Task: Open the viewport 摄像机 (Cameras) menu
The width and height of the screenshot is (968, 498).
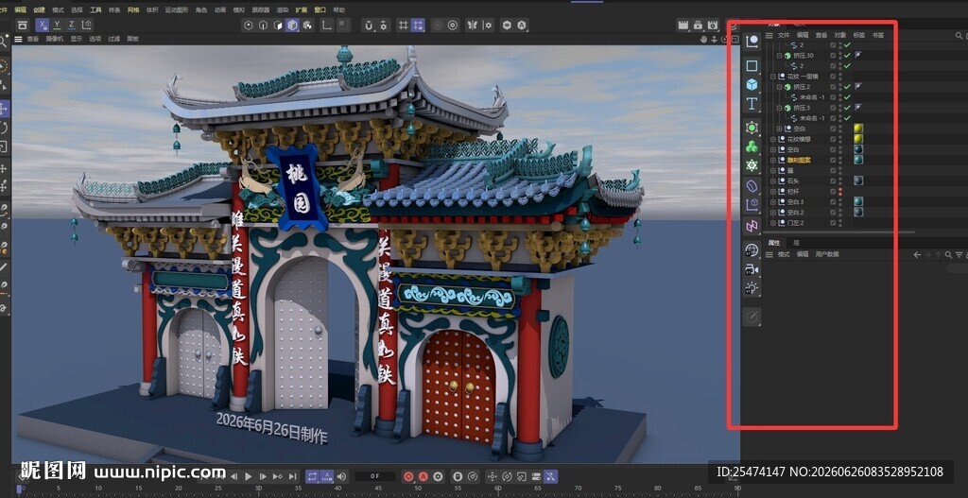Action: 55,38
